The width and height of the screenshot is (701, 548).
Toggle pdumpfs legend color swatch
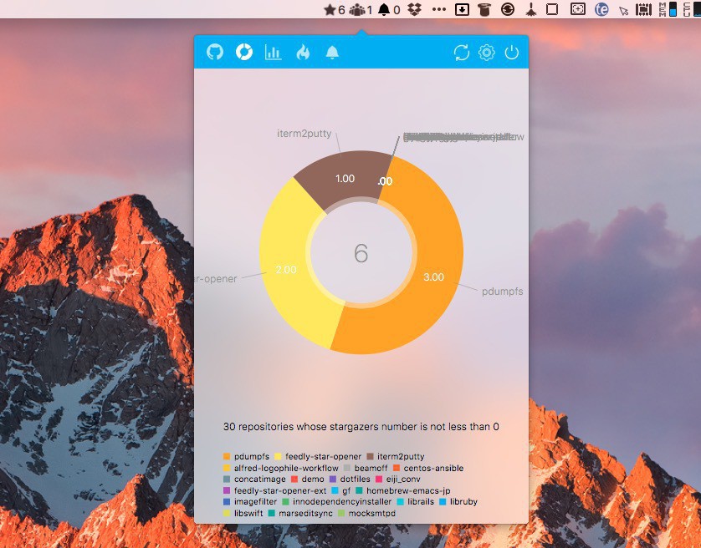(227, 456)
